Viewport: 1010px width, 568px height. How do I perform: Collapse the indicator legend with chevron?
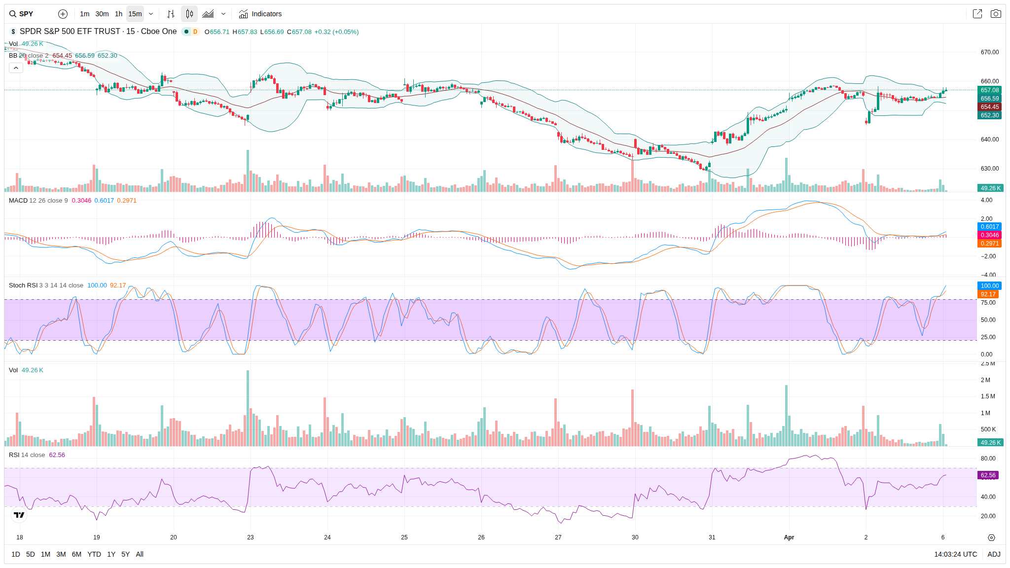point(16,68)
